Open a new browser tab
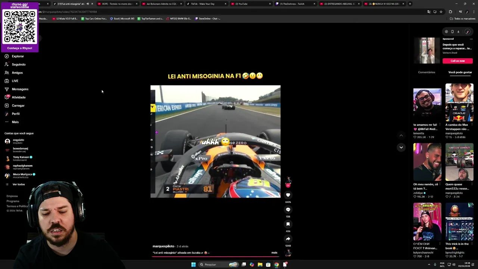The image size is (478, 269). coord(410,4)
